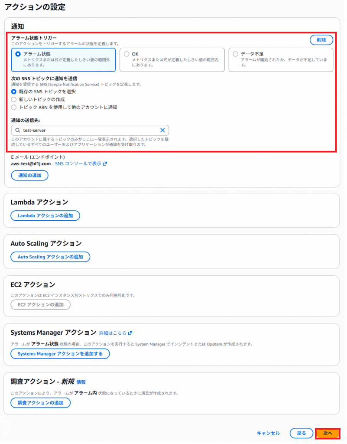This screenshot has width=347, height=444.
Task: Click the magnifier icon in the topic search field
Action: point(17,130)
